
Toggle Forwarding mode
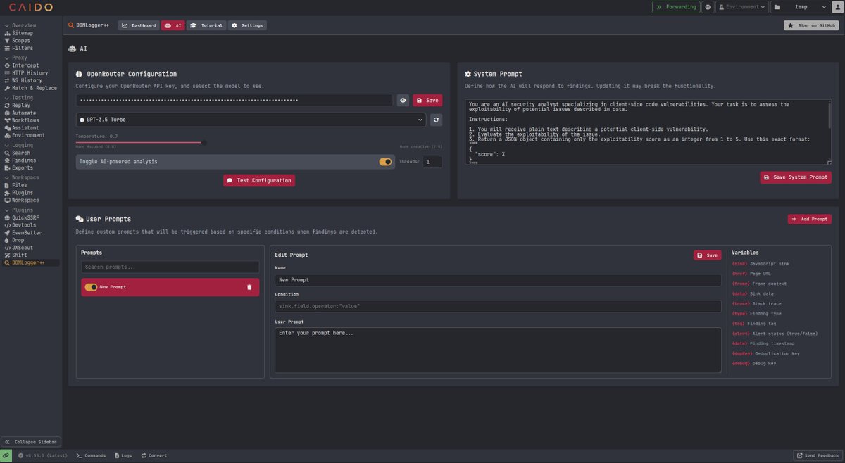tap(676, 7)
